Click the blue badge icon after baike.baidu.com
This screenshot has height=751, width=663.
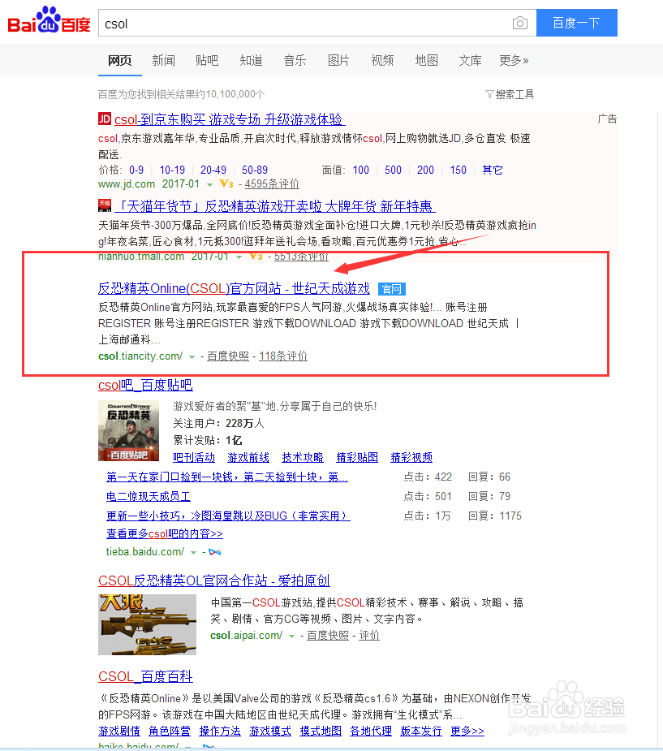[209, 746]
